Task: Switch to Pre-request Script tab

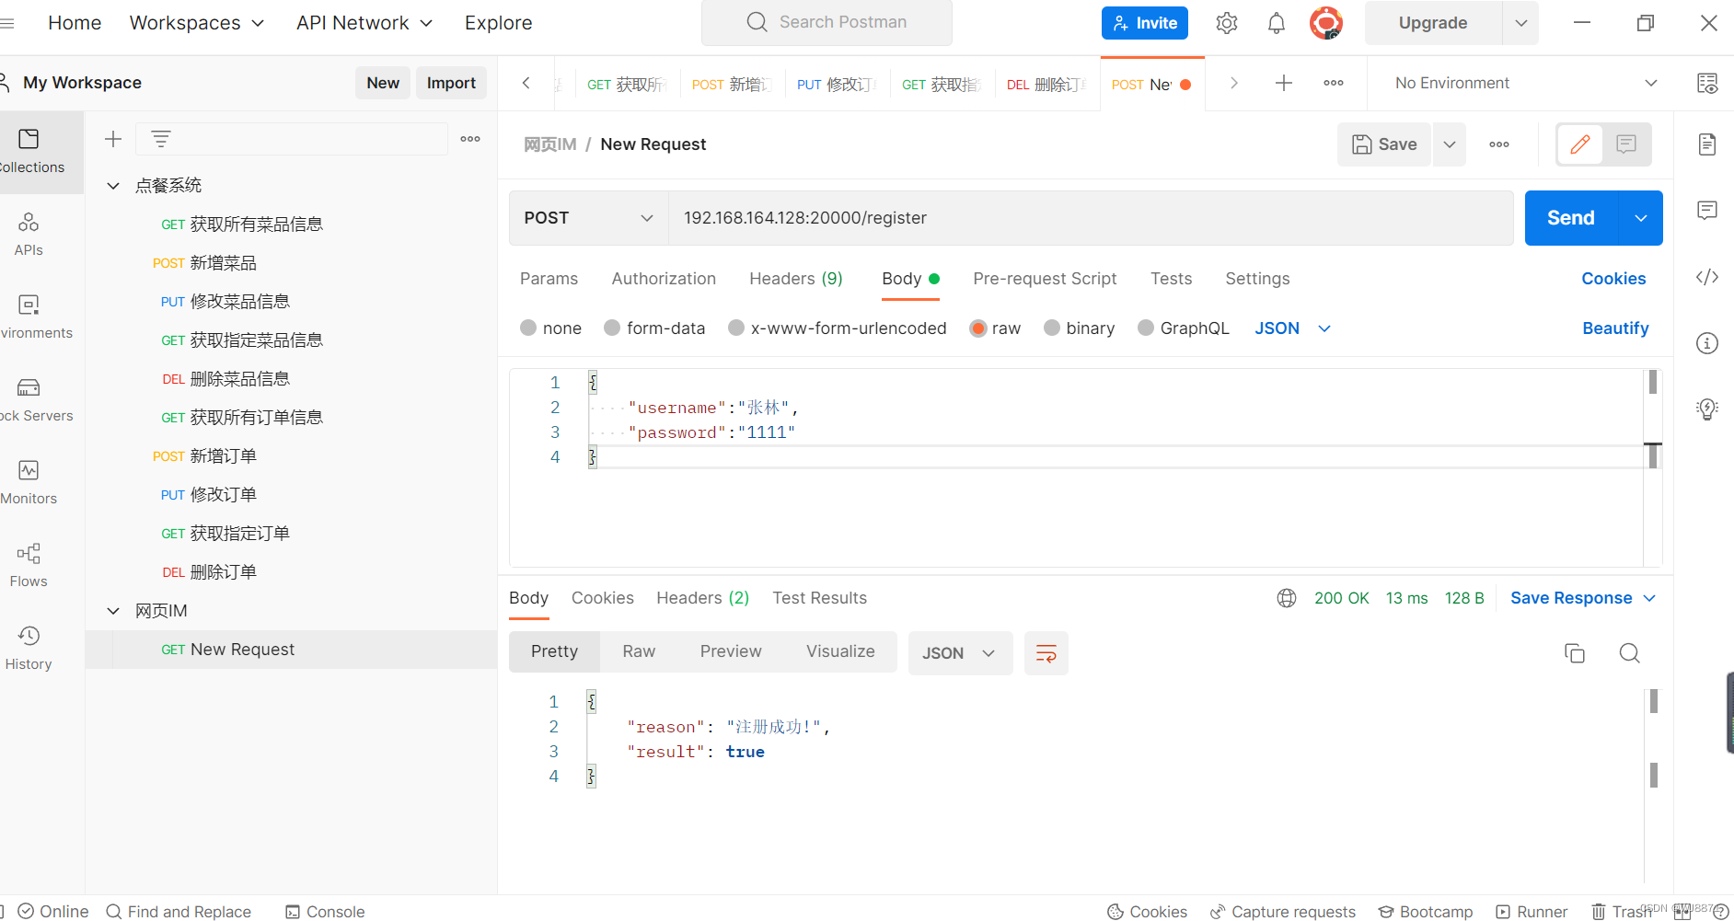Action: click(1045, 279)
